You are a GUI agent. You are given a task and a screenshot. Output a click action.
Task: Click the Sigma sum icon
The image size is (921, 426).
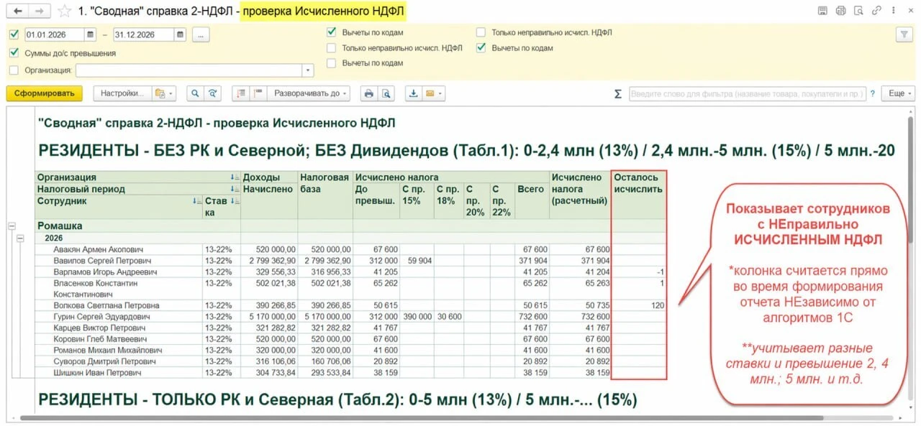[618, 93]
